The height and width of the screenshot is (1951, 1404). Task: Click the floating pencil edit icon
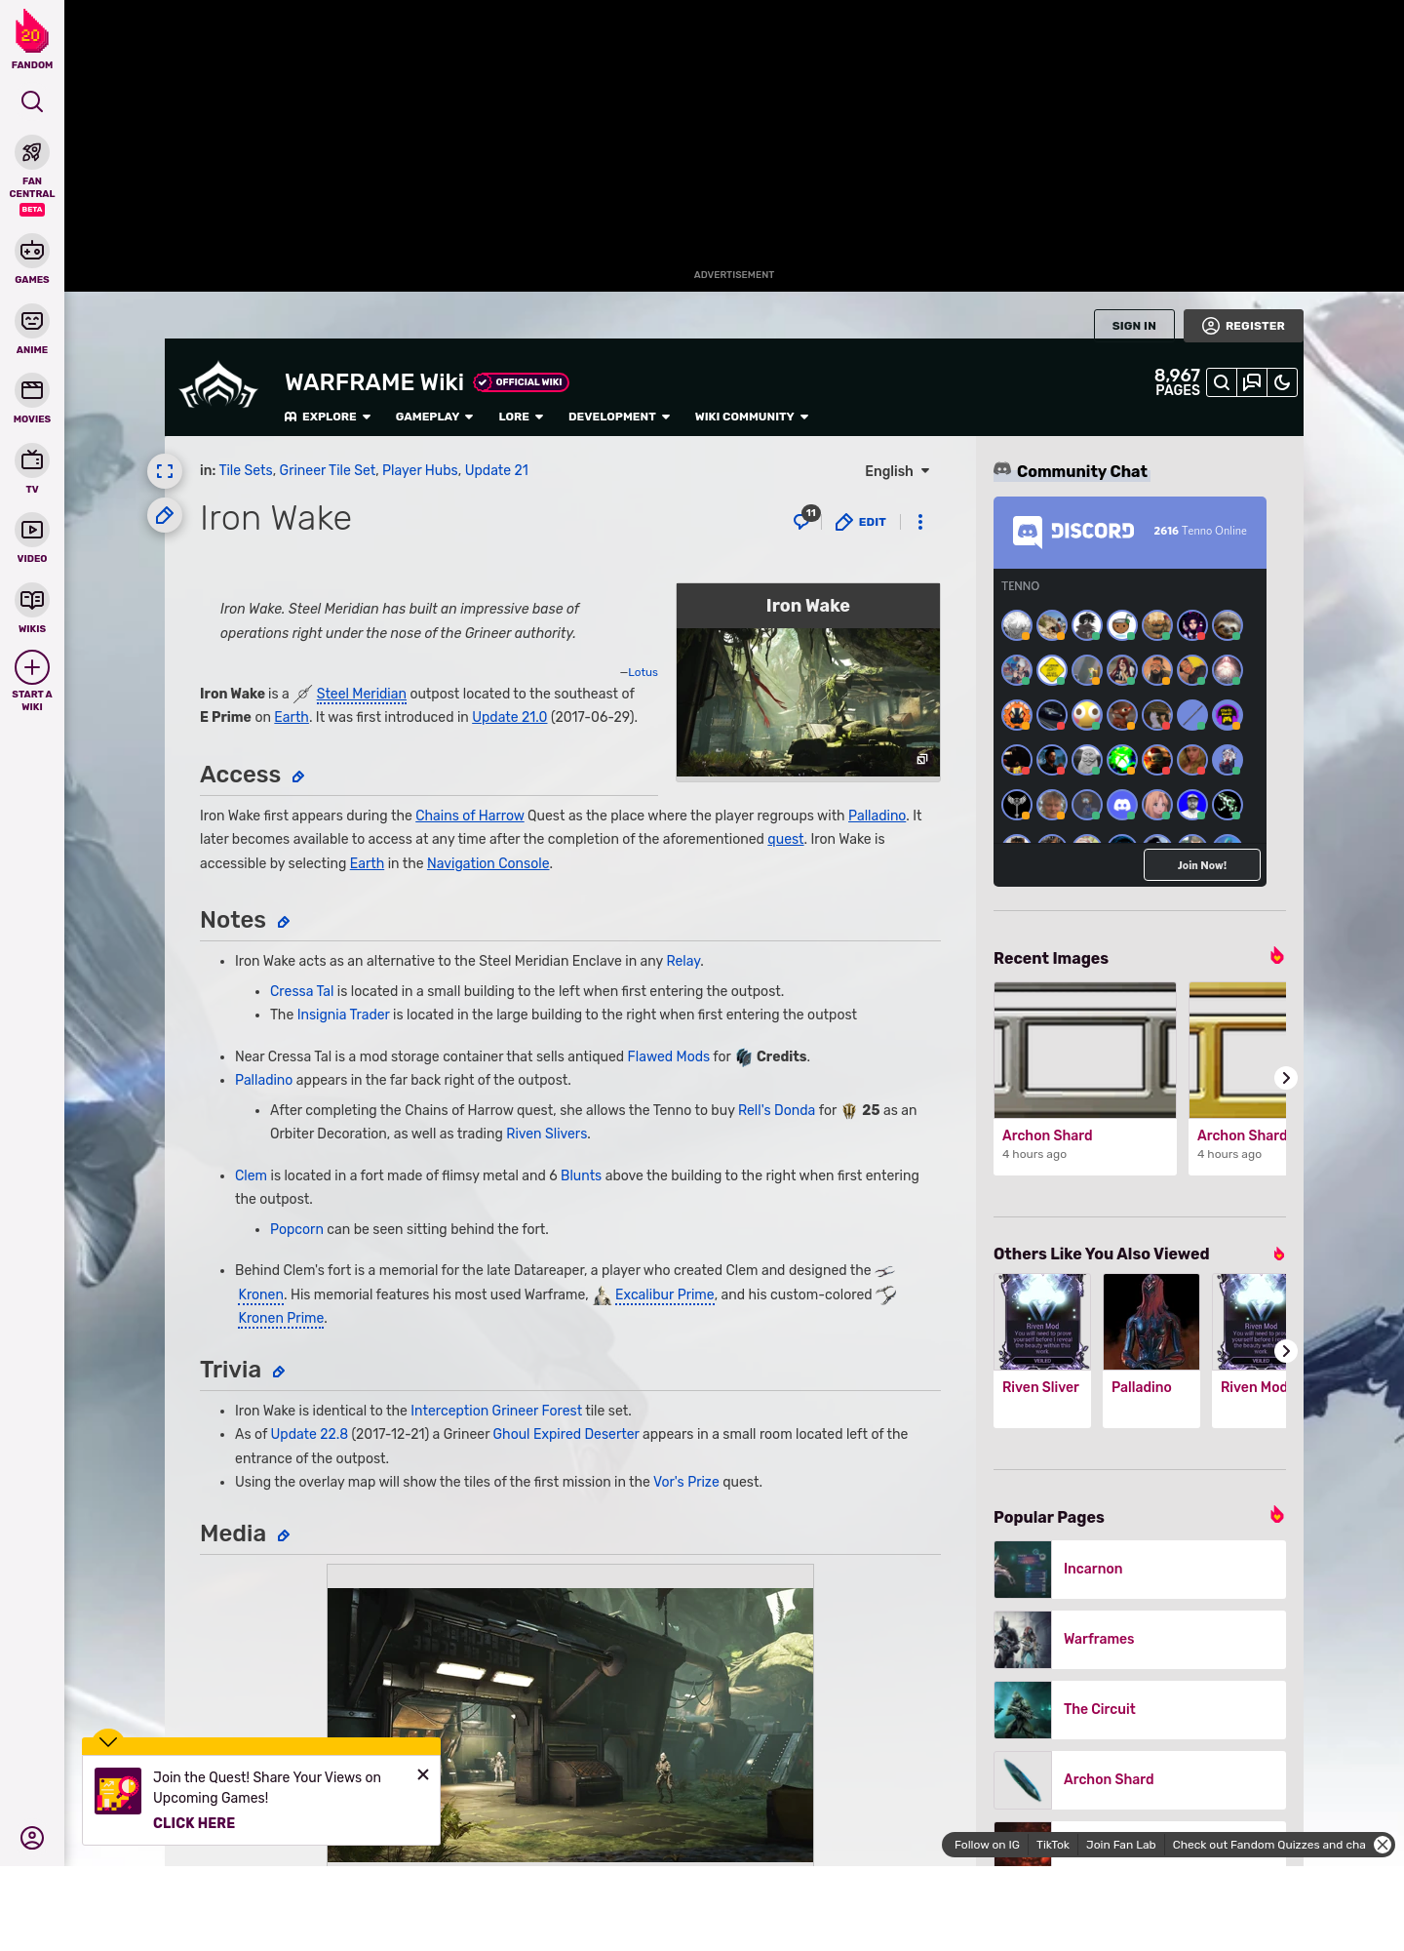165,515
